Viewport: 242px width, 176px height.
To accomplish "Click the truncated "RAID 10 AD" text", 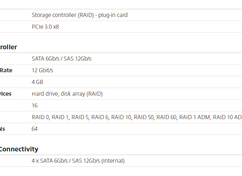I will 227,117.
